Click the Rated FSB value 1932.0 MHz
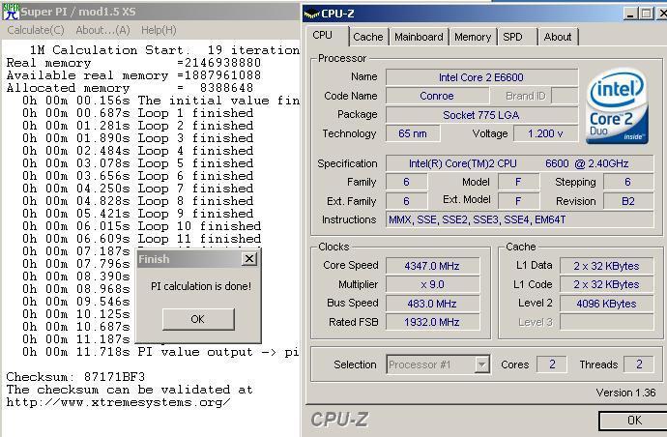This screenshot has width=667, height=437. tap(432, 322)
